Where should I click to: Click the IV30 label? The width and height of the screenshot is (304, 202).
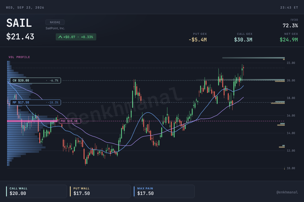(294, 20)
